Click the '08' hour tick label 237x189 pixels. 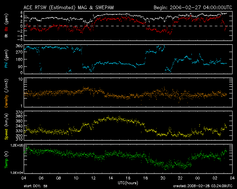[x=59, y=178]
